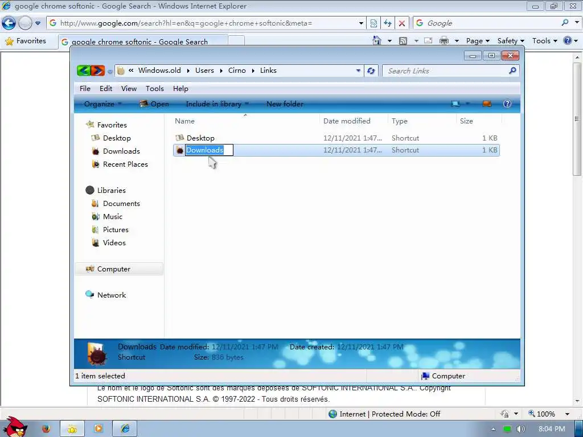The image size is (583, 437).
Task: Select Computer in the navigation pane
Action: coord(119,269)
